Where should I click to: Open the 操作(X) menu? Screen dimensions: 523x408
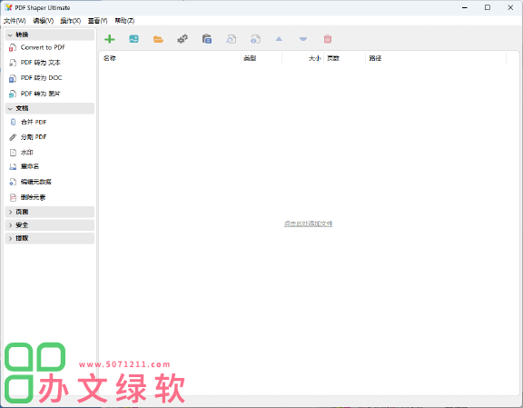click(x=71, y=21)
